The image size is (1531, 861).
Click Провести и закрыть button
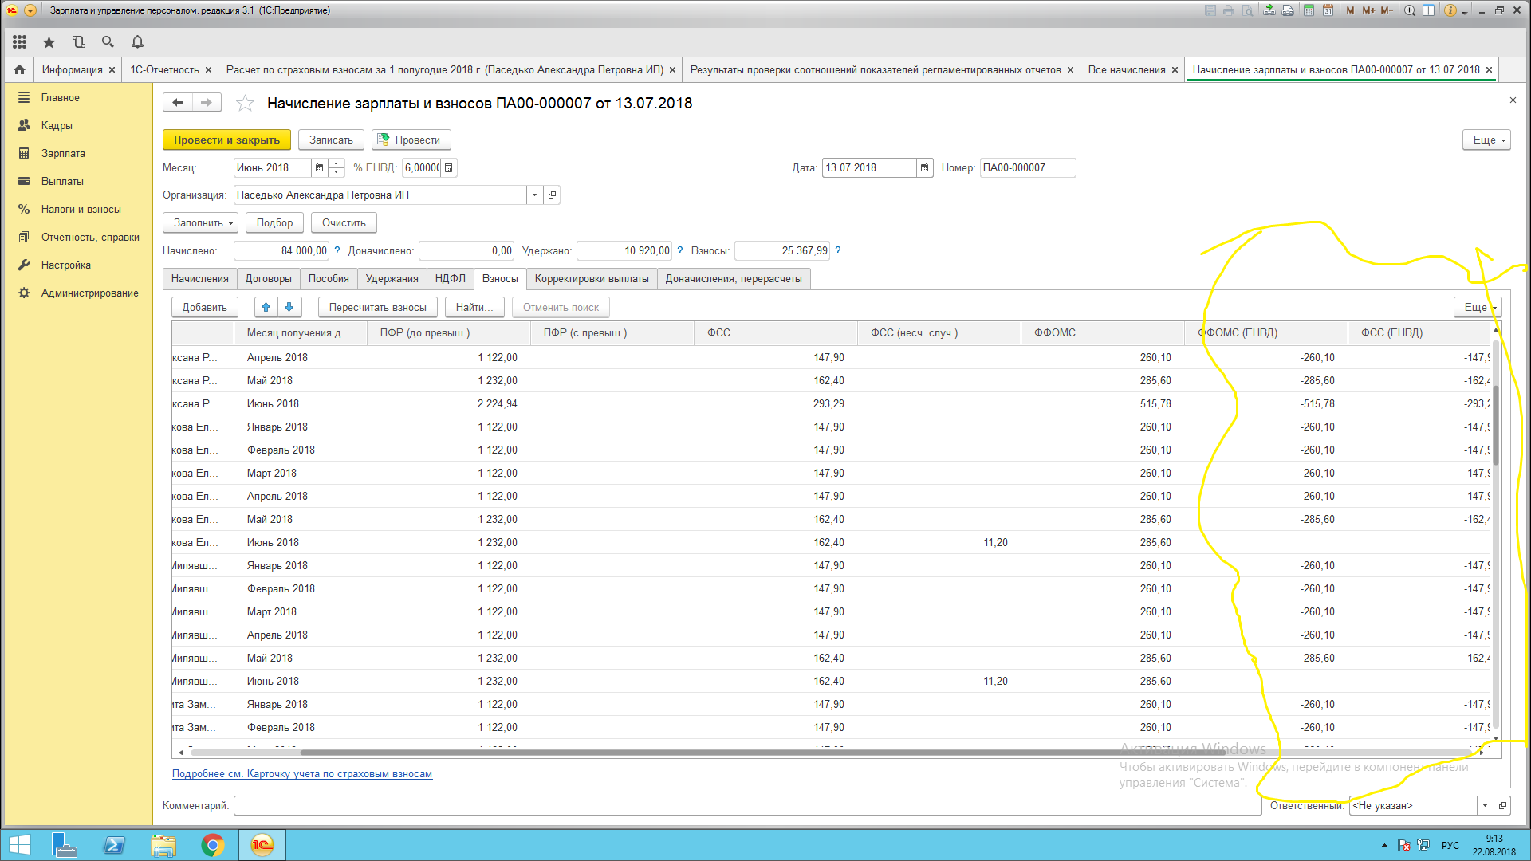pyautogui.click(x=226, y=140)
